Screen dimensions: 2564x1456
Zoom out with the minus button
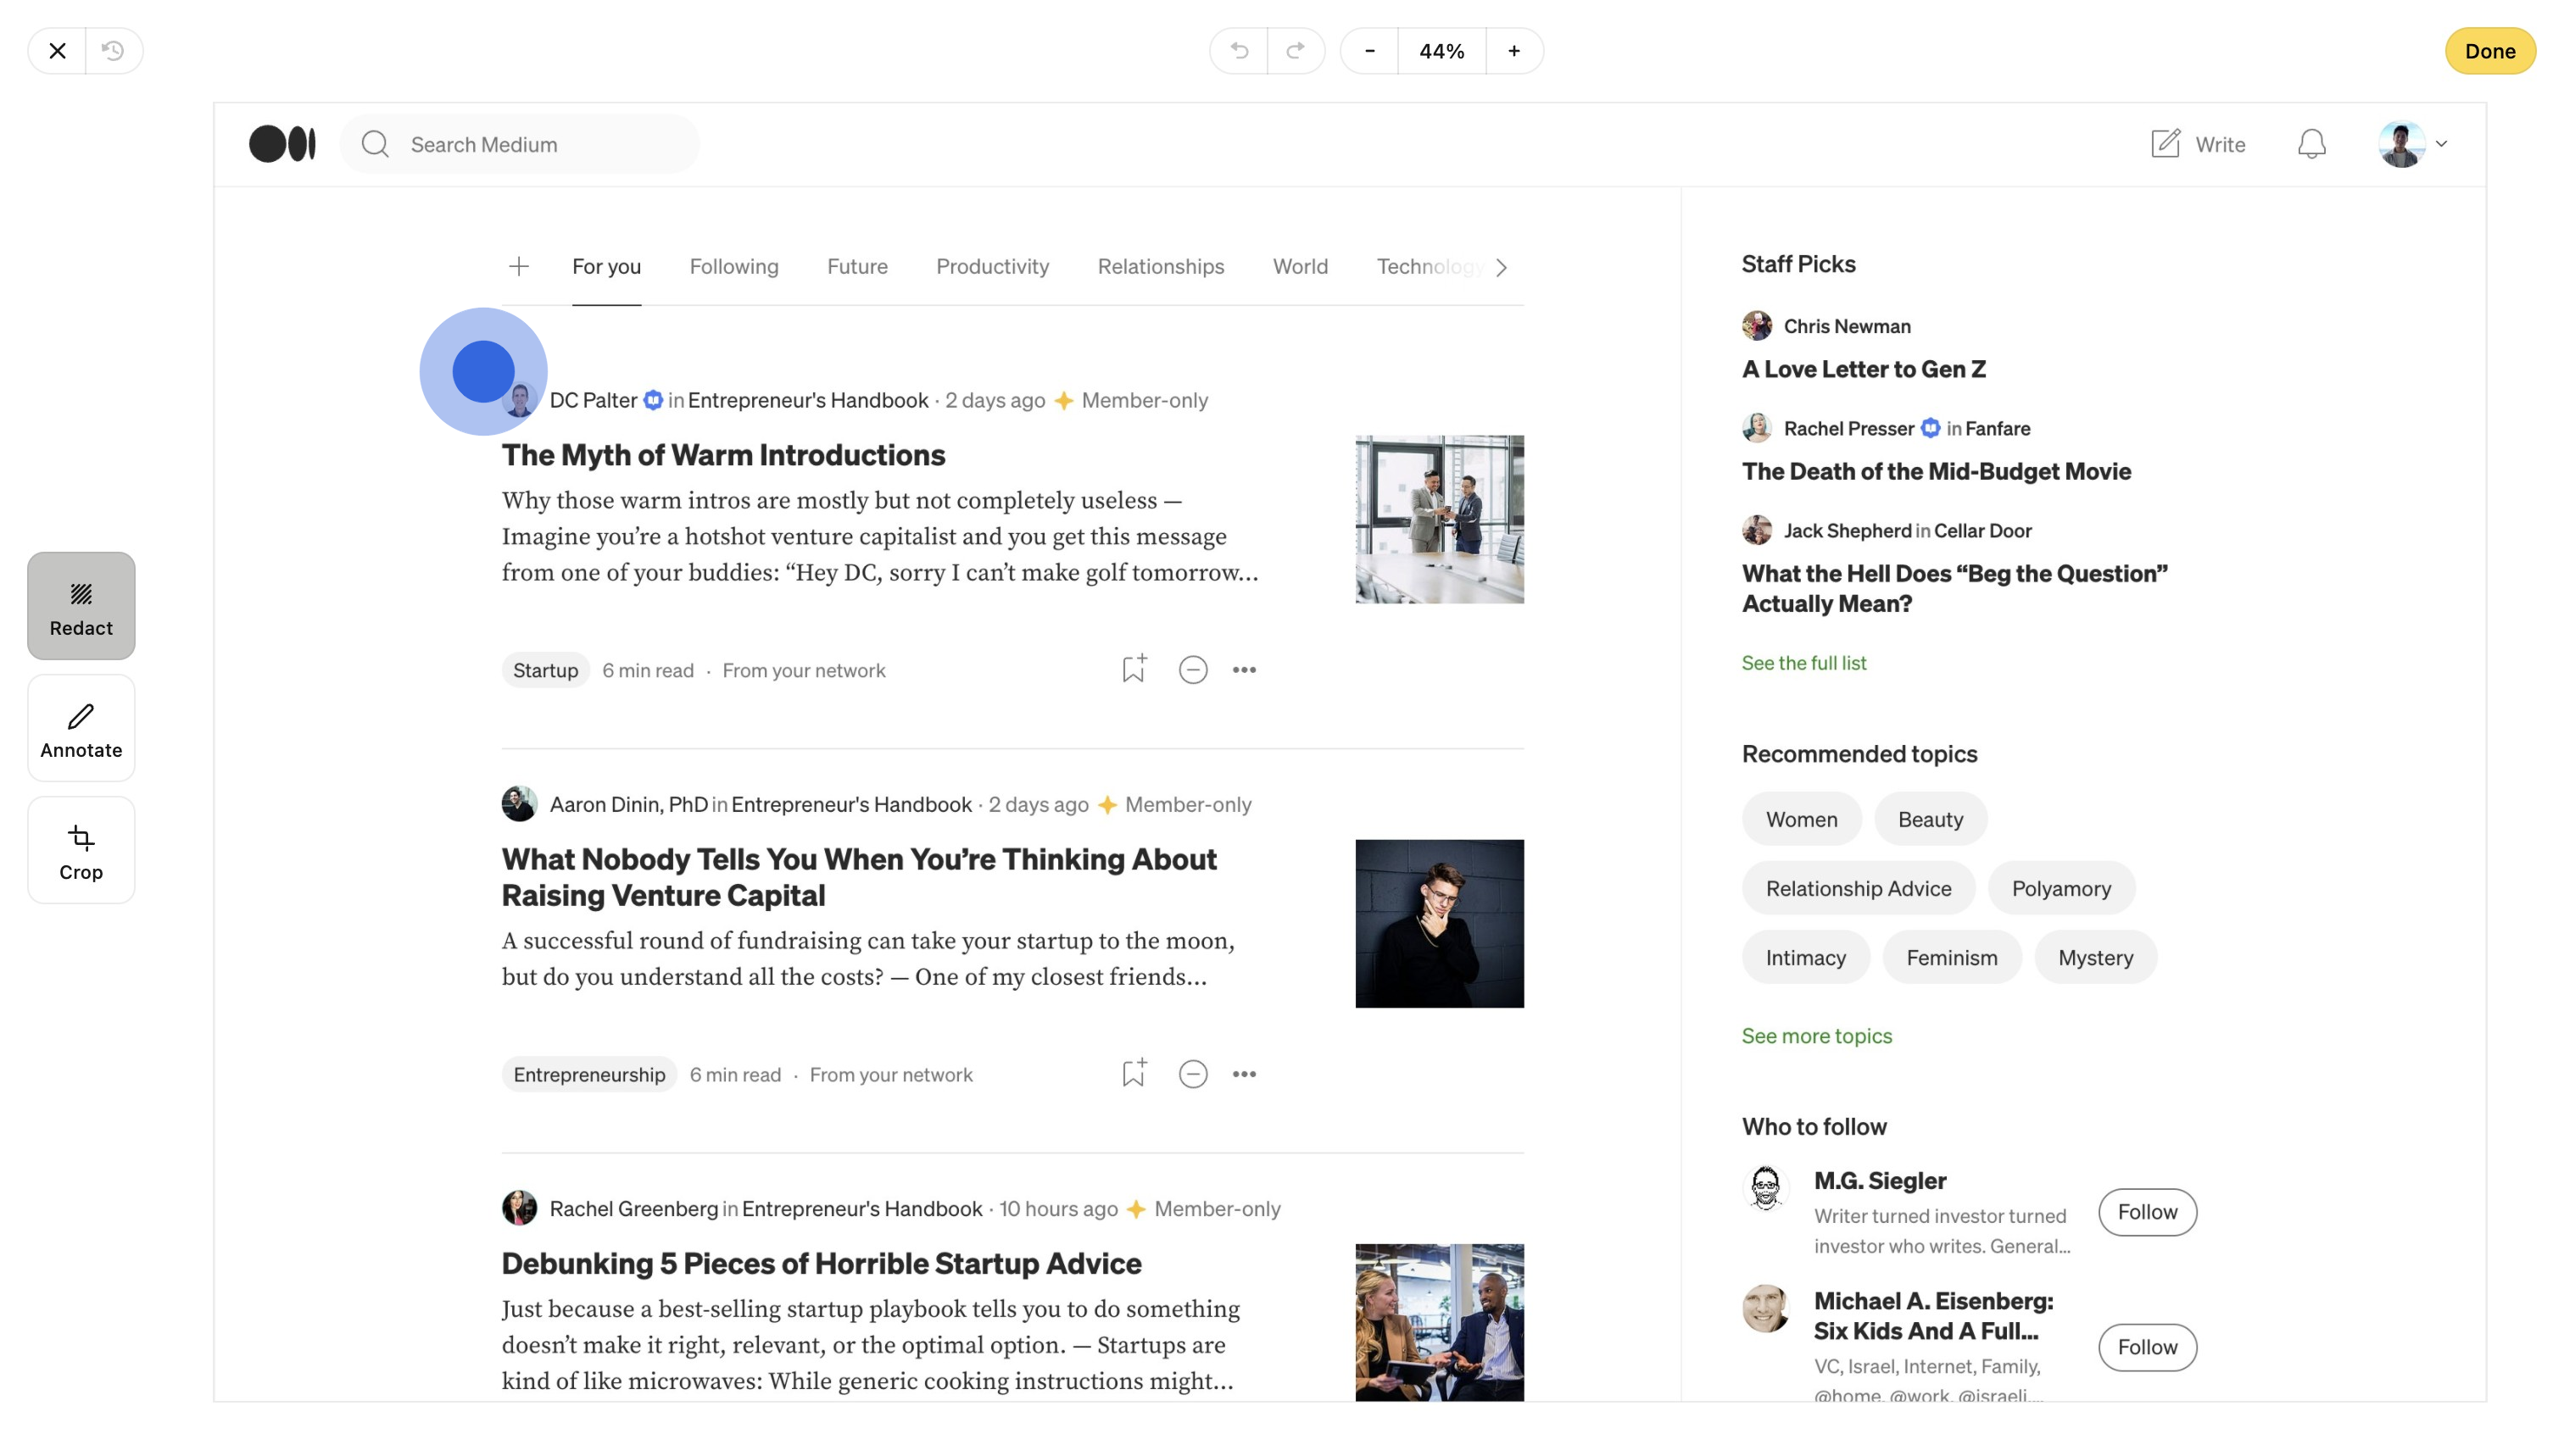point(1369,51)
